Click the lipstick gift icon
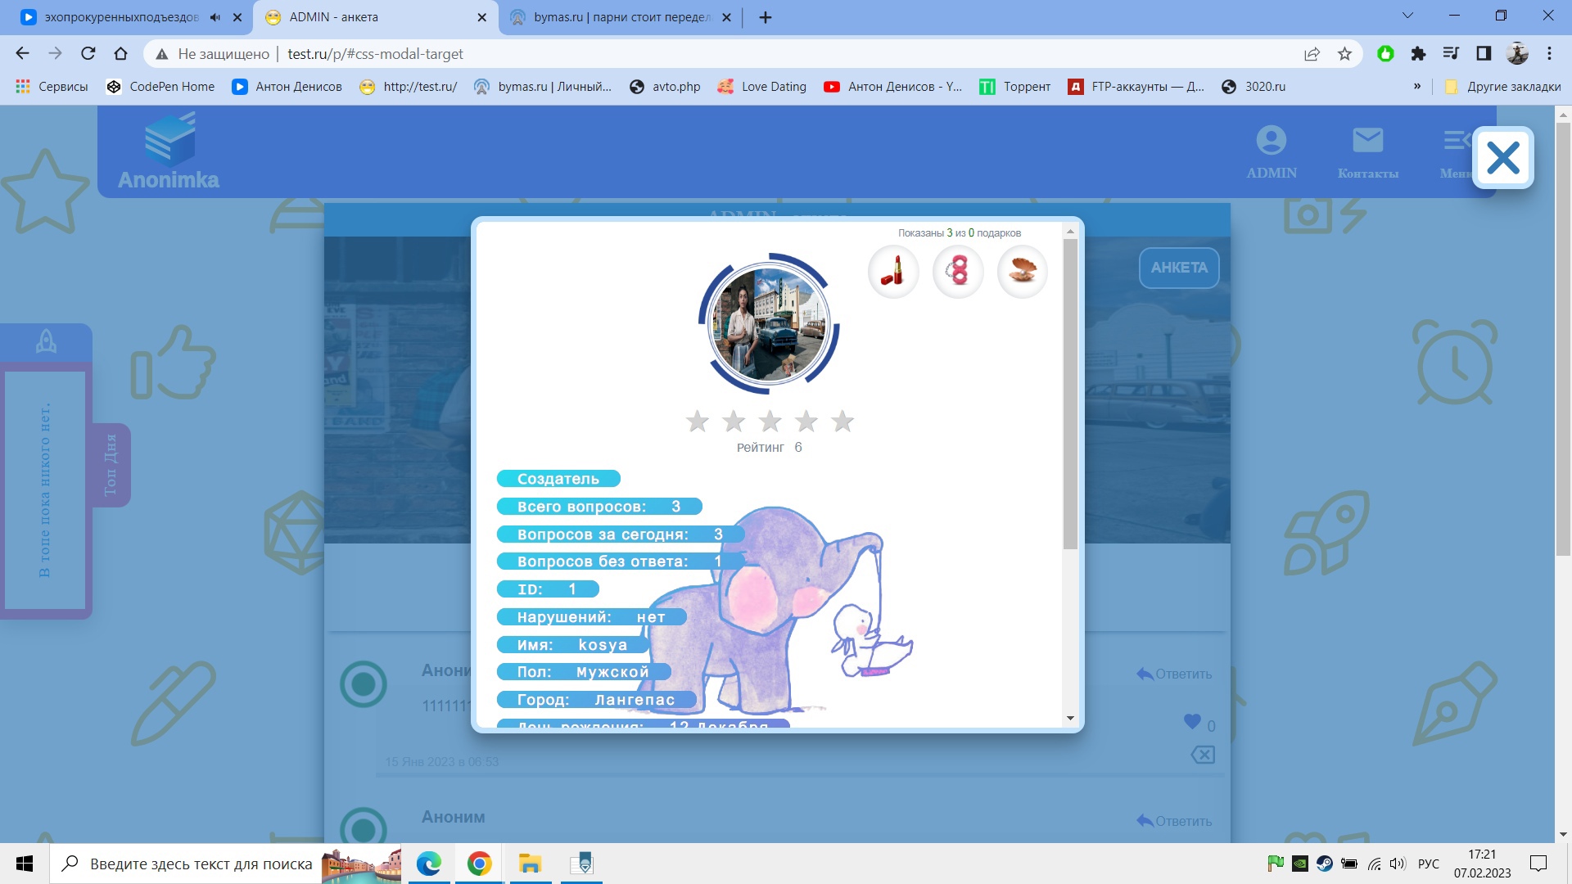This screenshot has height=884, width=1572. pos(893,271)
